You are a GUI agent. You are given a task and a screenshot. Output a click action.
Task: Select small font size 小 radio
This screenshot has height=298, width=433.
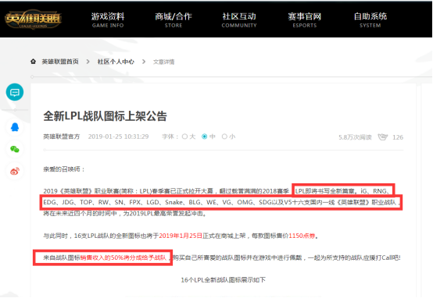pyautogui.click(x=224, y=137)
